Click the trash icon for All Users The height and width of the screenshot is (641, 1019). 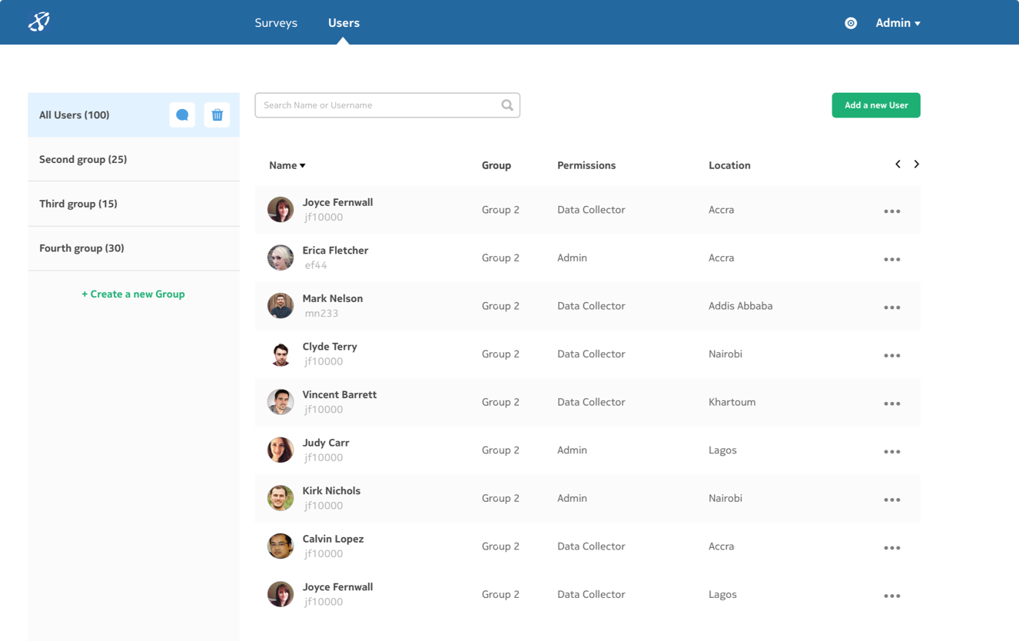point(217,115)
